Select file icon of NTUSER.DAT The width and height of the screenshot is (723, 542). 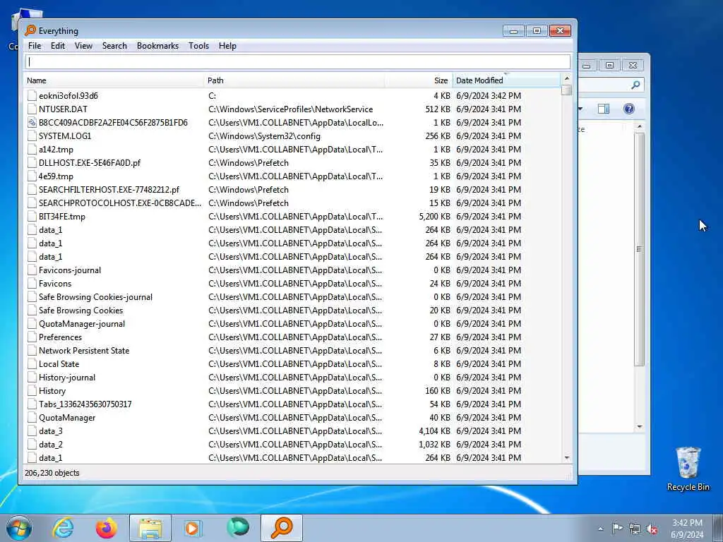click(32, 109)
